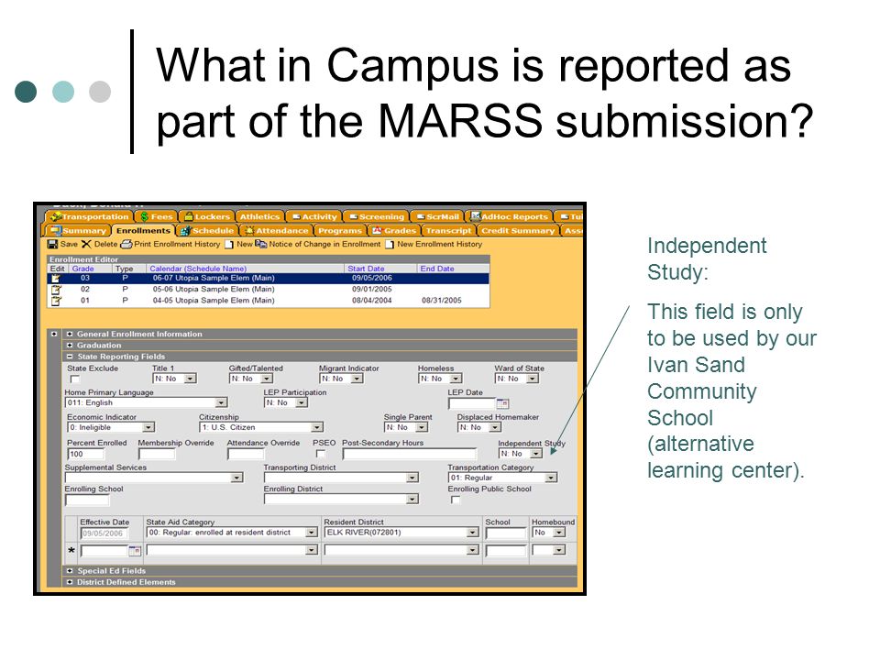Open the Homeless dropdown
880x660 pixels.
(x=456, y=379)
